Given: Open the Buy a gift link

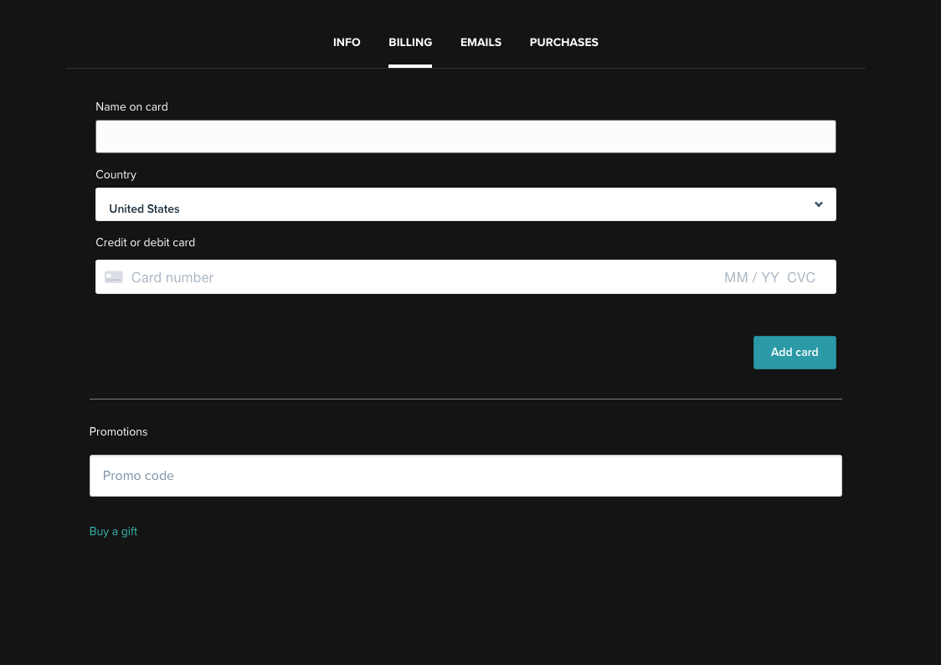Looking at the screenshot, I should pos(113,531).
